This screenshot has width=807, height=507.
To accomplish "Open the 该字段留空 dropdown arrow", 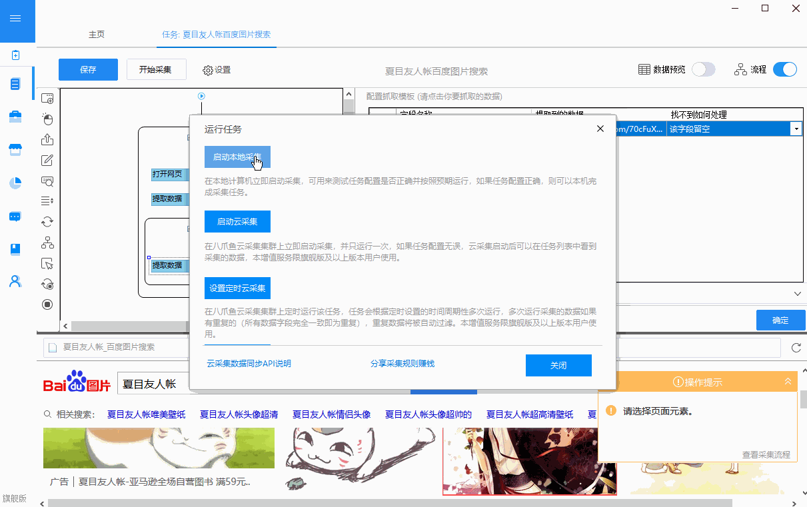I will [x=796, y=129].
